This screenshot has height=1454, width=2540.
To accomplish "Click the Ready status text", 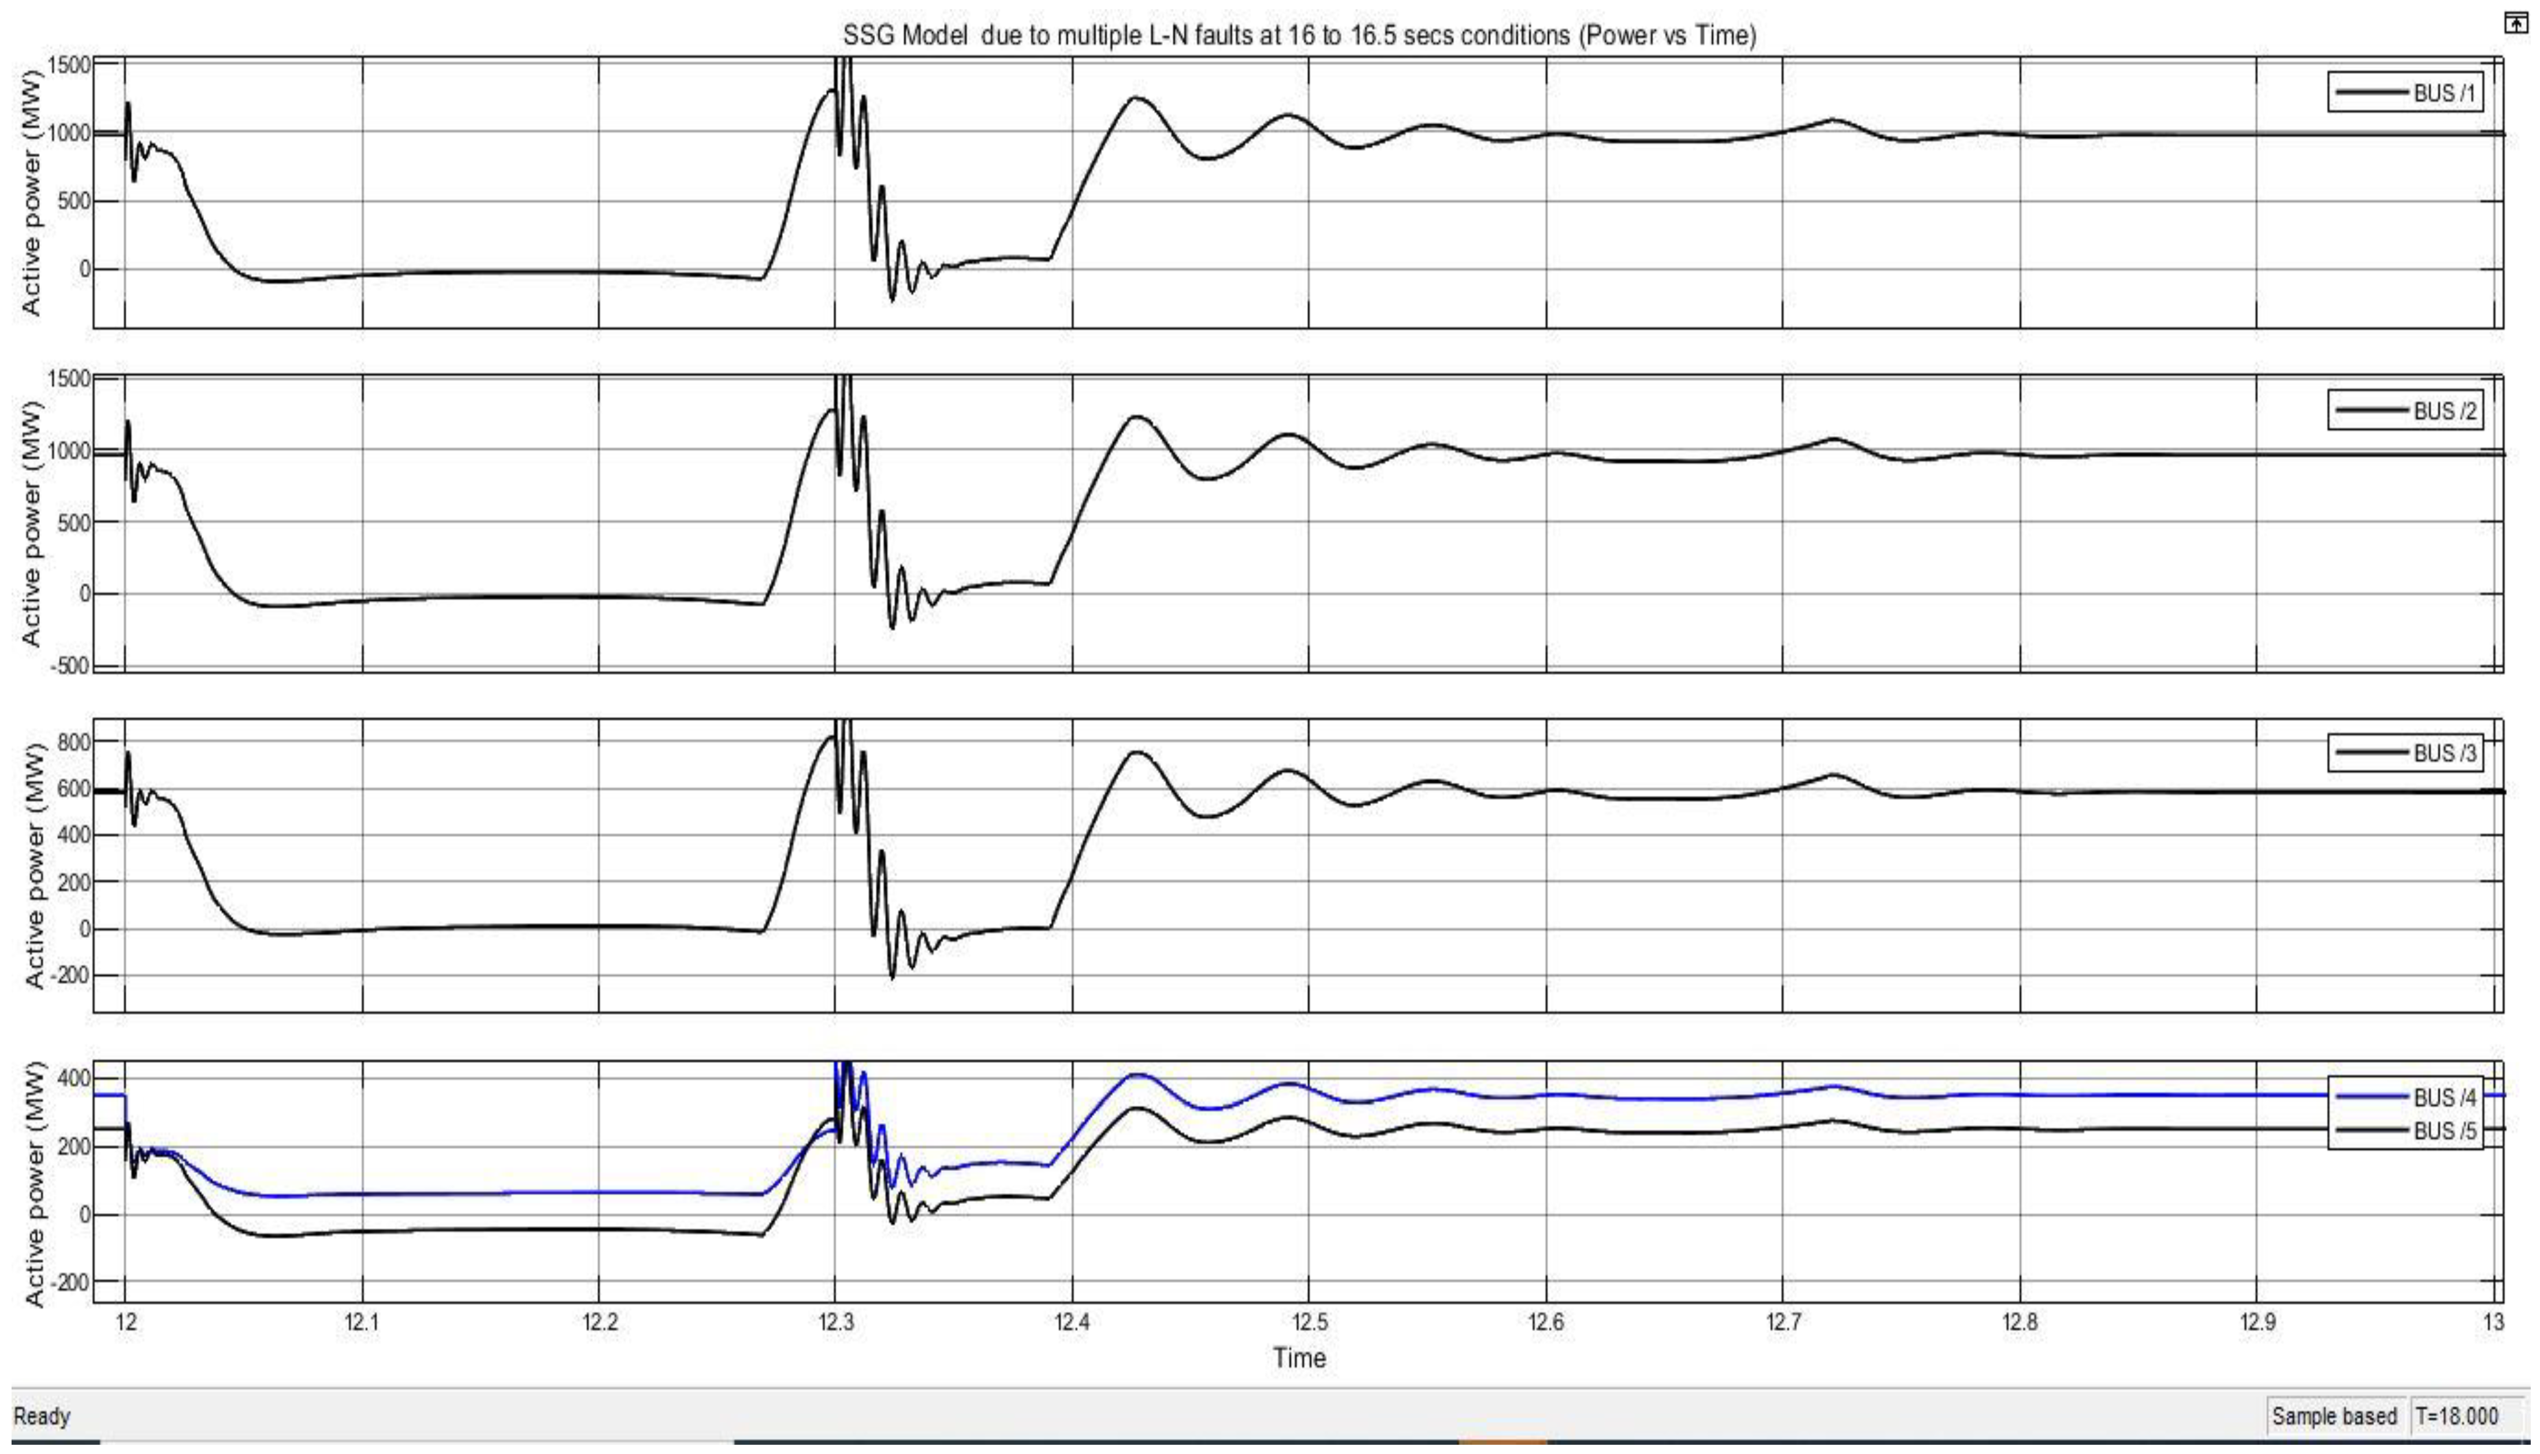I will 42,1416.
